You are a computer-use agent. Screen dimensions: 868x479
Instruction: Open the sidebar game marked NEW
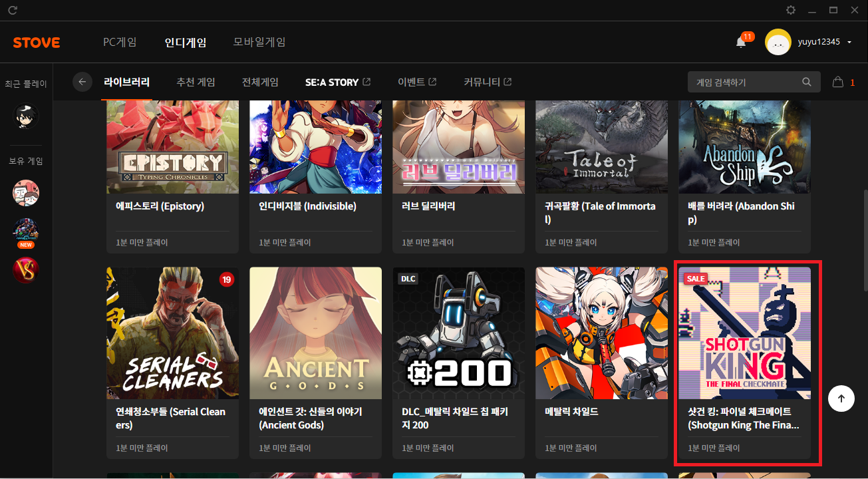coord(26,232)
